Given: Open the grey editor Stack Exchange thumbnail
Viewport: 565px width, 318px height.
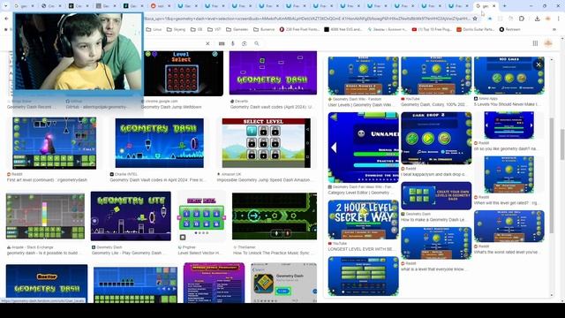Looking at the screenshot, I should coord(45,216).
